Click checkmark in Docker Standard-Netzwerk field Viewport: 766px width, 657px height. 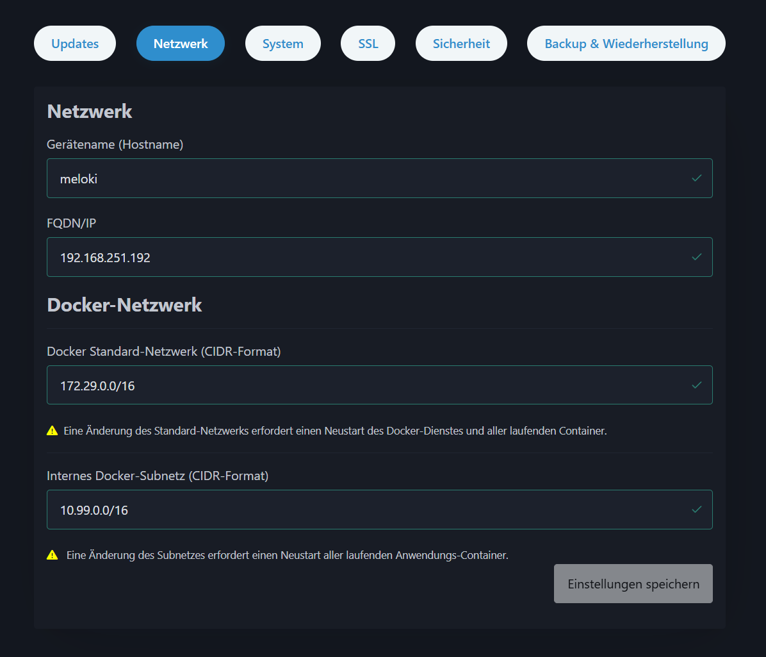click(x=697, y=385)
